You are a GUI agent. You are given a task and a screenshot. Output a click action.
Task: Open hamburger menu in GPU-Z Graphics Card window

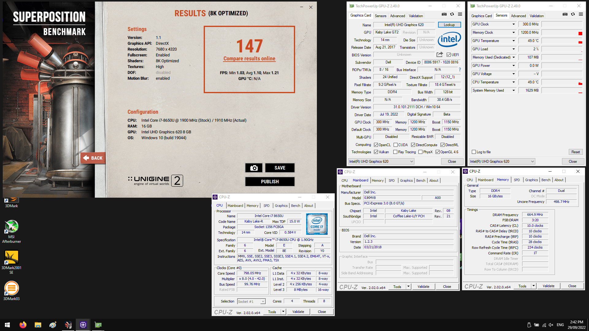tap(460, 14)
